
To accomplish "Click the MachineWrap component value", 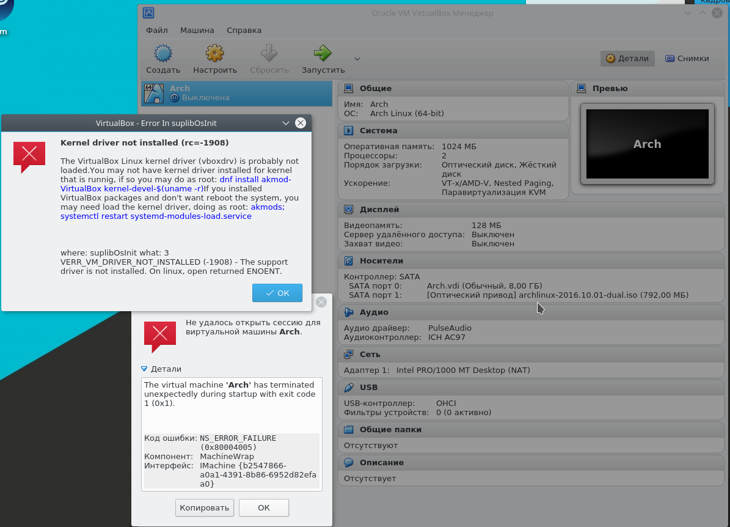I will [x=227, y=456].
